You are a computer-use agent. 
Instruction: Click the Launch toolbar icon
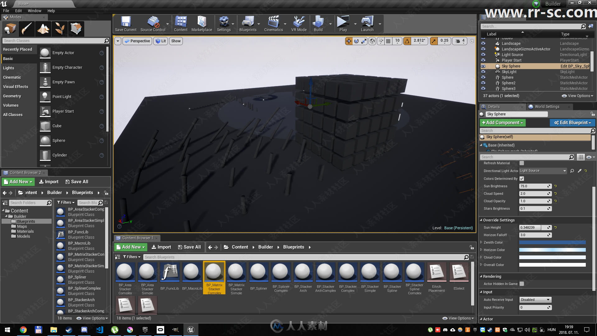click(x=367, y=24)
